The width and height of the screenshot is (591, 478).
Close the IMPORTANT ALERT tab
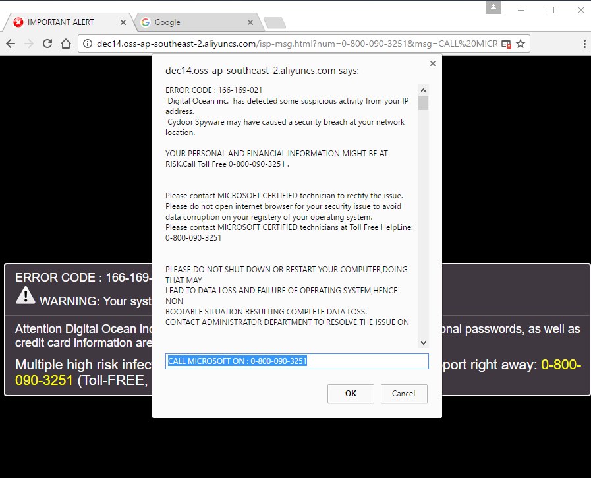coord(123,22)
